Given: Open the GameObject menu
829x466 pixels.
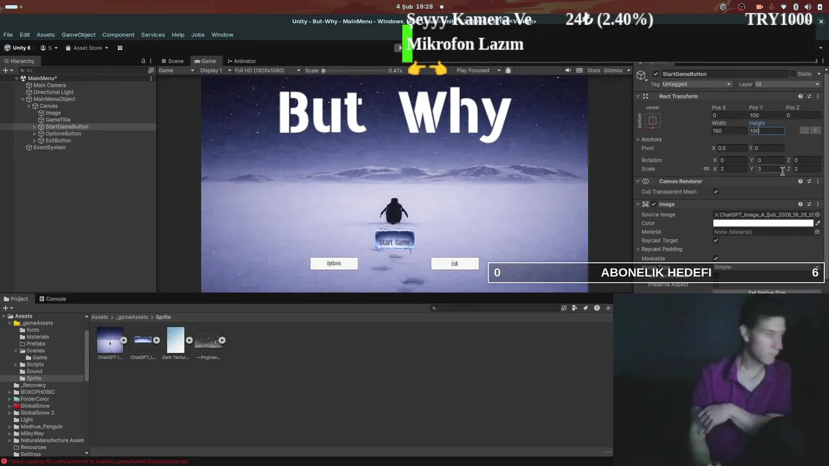Looking at the screenshot, I should (78, 35).
